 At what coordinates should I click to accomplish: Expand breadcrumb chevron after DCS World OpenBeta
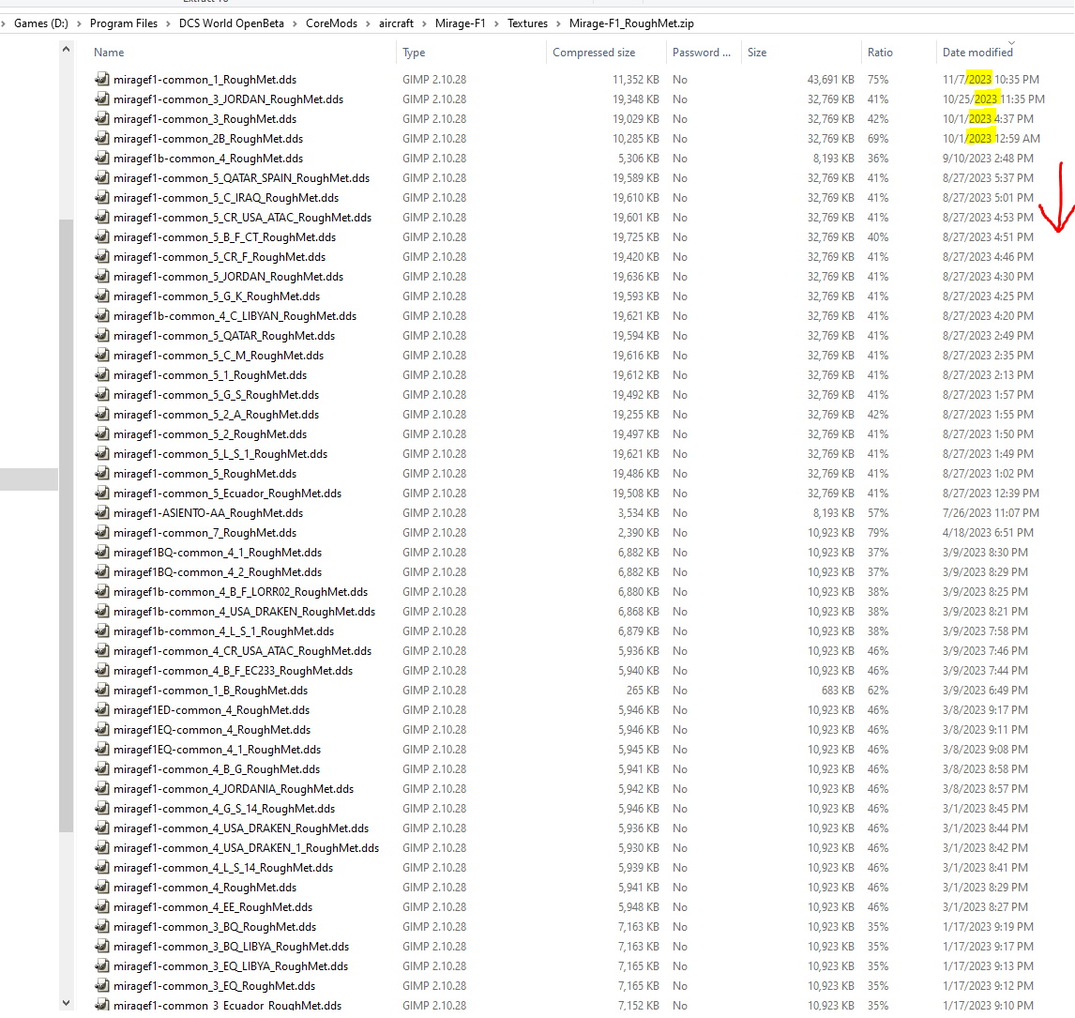(295, 23)
